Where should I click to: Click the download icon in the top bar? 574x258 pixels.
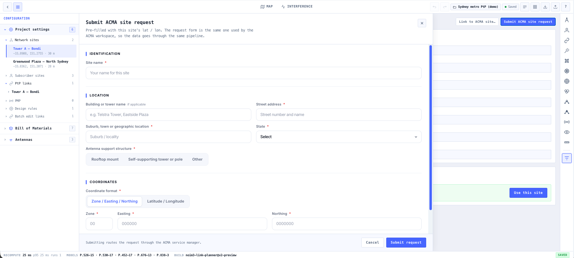click(x=545, y=7)
